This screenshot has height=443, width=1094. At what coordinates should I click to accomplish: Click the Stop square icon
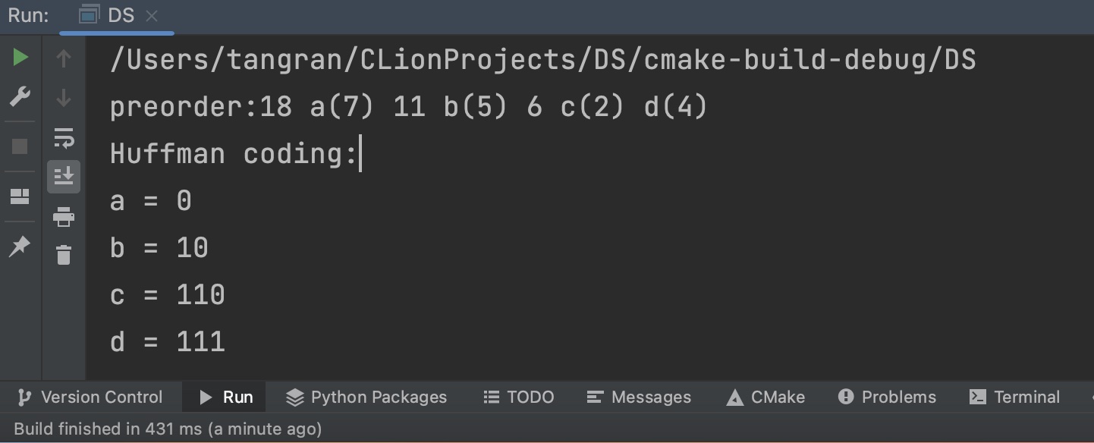click(x=20, y=146)
